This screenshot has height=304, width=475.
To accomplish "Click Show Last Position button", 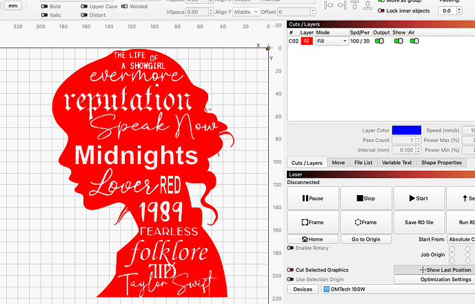I will tap(434, 270).
